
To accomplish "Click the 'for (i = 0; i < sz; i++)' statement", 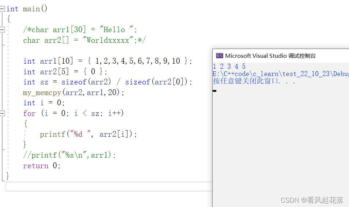I will (x=73, y=113).
